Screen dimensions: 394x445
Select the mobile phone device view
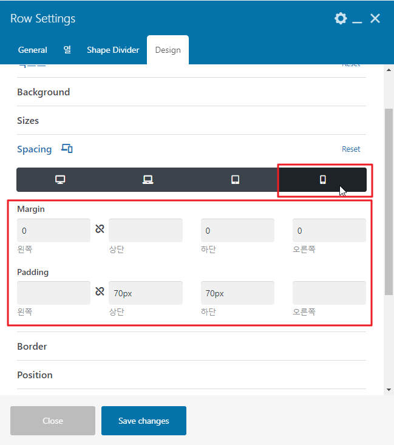coord(323,180)
